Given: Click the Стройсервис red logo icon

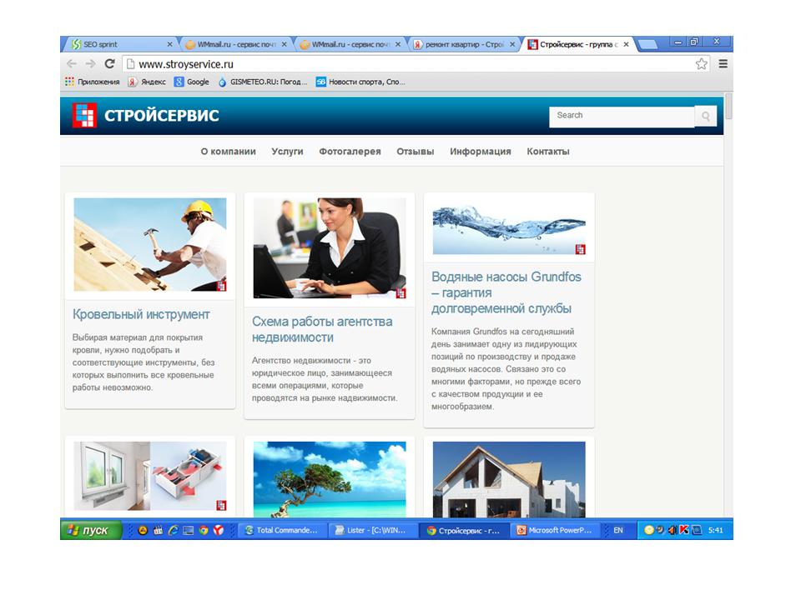Looking at the screenshot, I should coord(84,115).
